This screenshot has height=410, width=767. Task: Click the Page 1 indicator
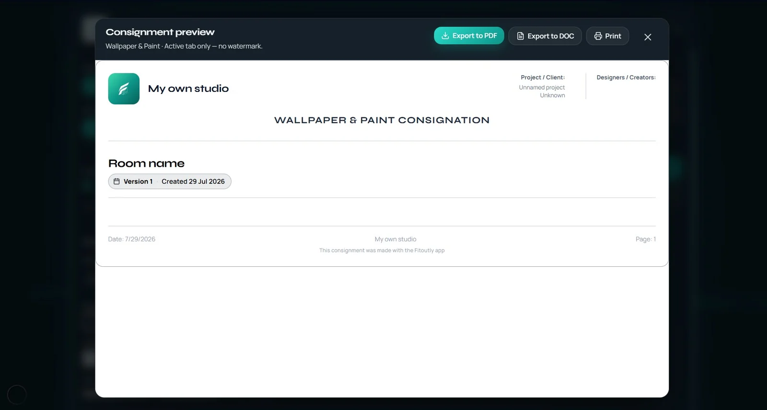[646, 239]
